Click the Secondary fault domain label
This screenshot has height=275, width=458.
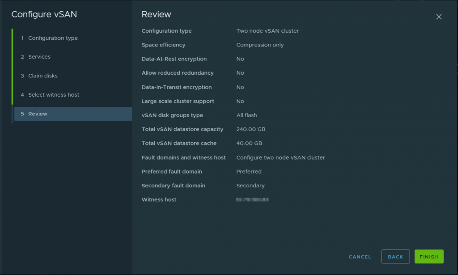tap(173, 186)
